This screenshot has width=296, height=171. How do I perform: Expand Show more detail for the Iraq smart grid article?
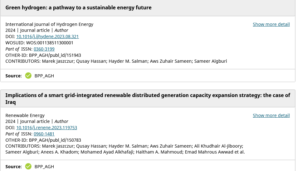pyautogui.click(x=271, y=115)
